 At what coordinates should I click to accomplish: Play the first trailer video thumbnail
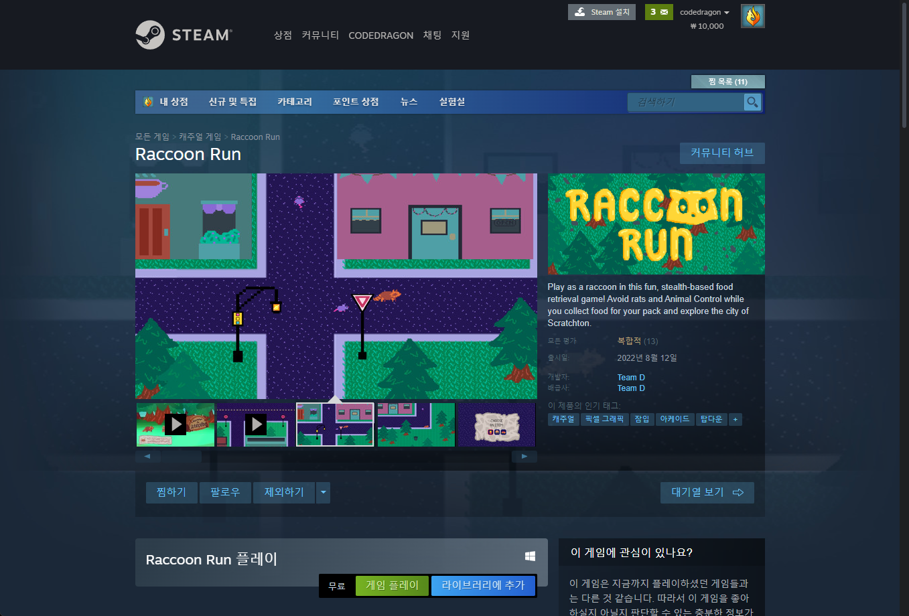pos(176,425)
